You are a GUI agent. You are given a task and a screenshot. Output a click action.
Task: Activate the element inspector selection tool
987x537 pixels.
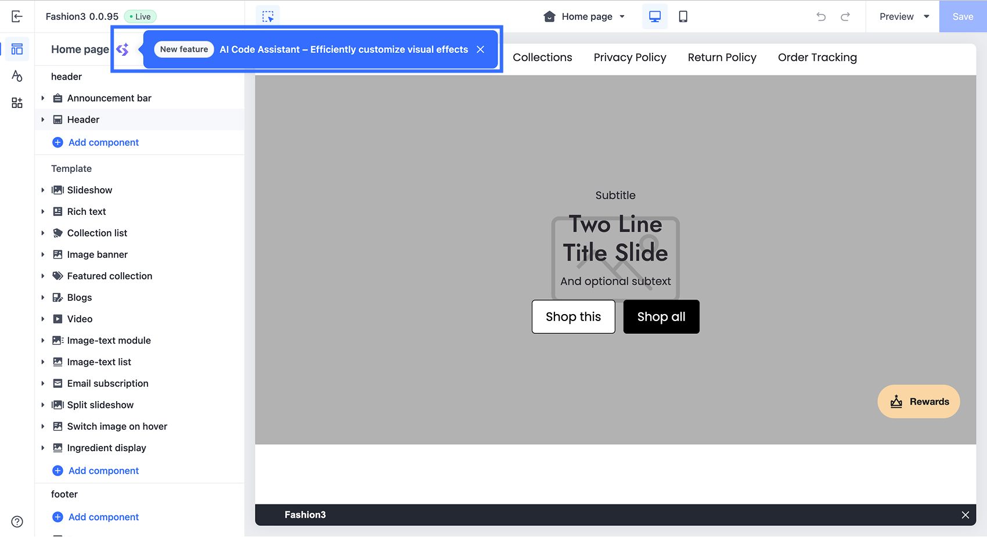pos(268,16)
